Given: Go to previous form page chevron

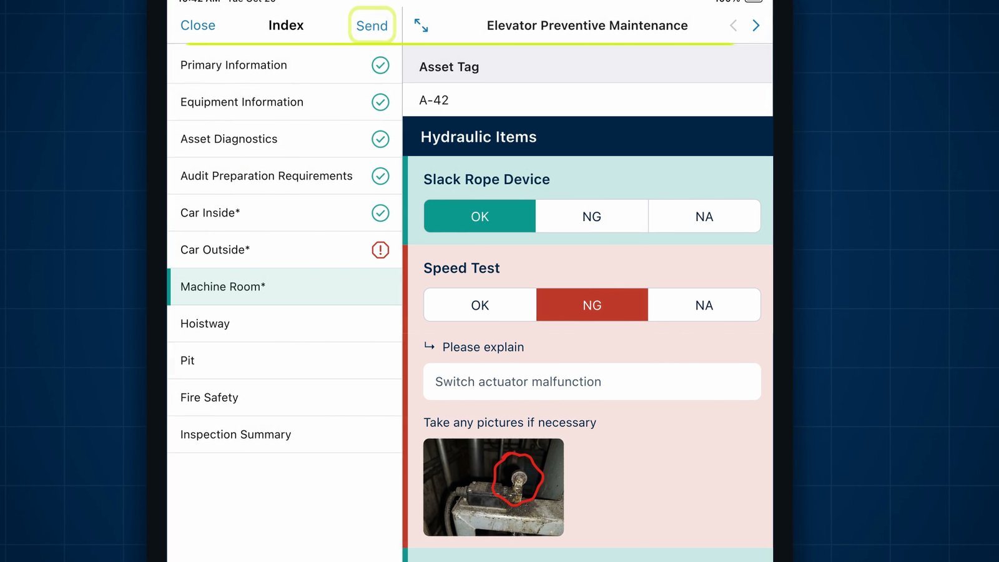Looking at the screenshot, I should point(734,26).
